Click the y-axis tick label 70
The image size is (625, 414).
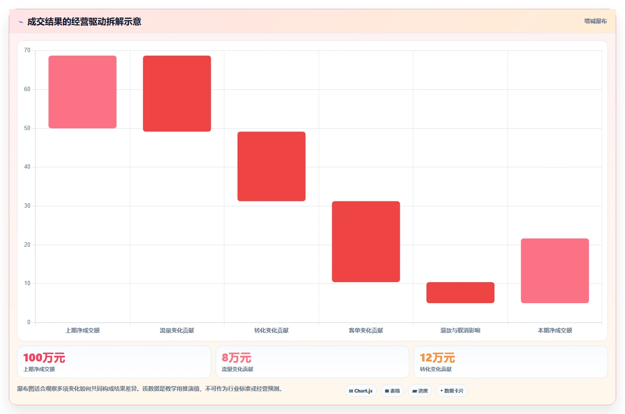[x=27, y=50]
